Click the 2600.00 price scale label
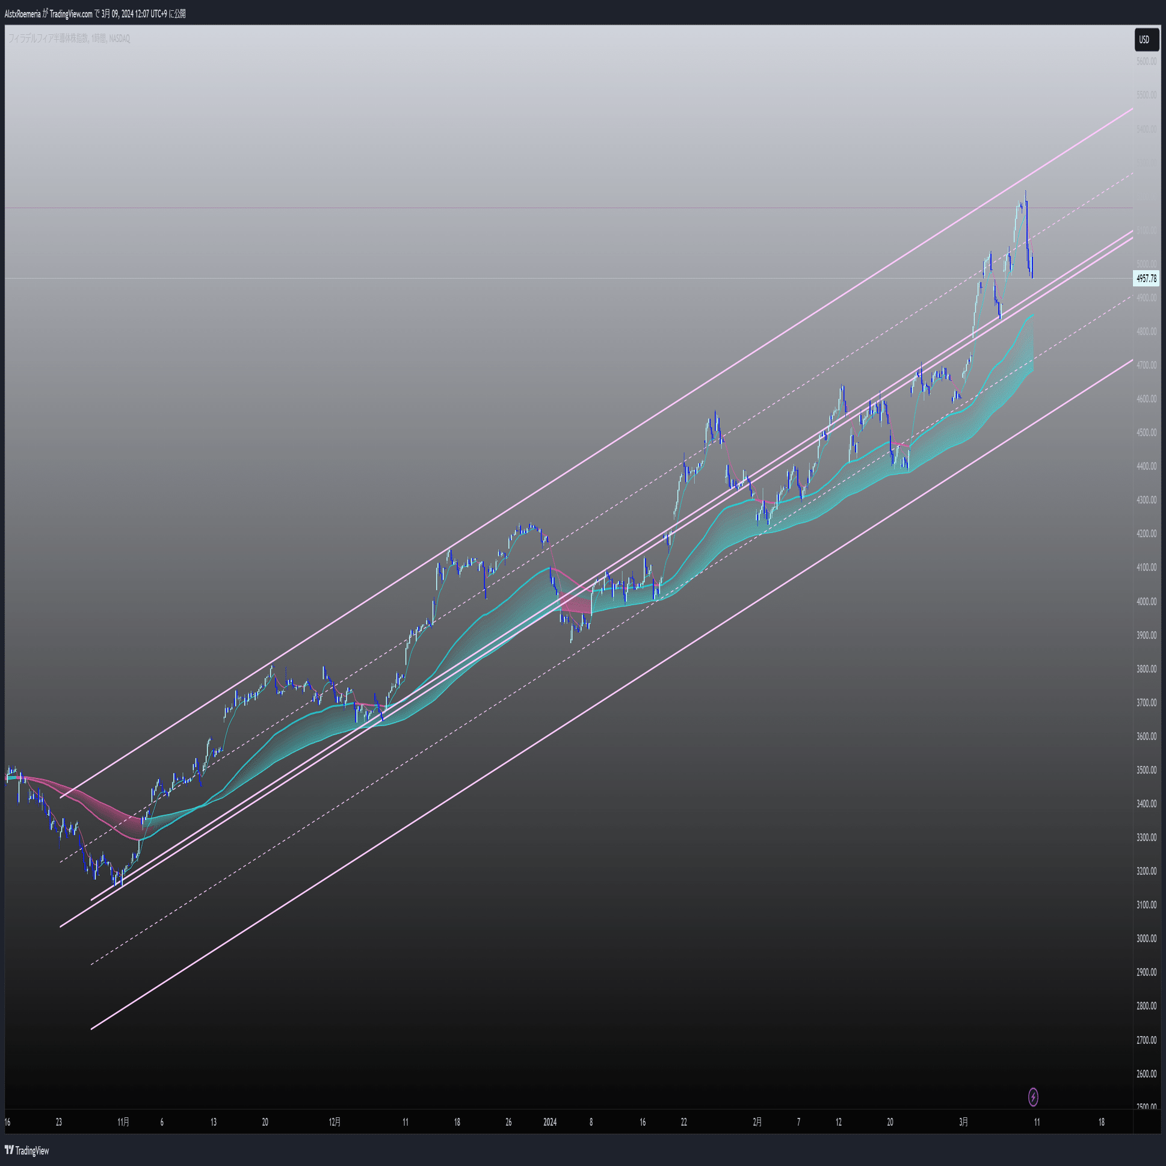The width and height of the screenshot is (1166, 1166). pyautogui.click(x=1146, y=1074)
